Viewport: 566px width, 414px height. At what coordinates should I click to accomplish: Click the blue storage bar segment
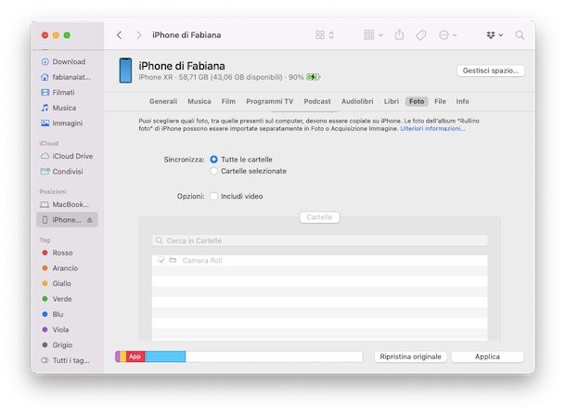coord(165,356)
